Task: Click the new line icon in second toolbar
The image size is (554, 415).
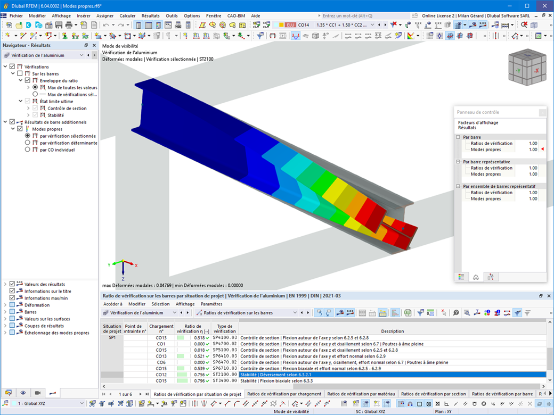Action: (x=23, y=36)
